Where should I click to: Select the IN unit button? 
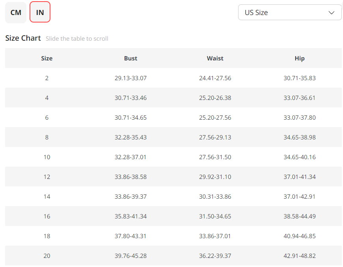40,13
